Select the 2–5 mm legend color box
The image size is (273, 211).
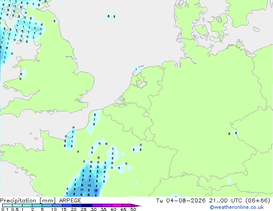coord(37,205)
